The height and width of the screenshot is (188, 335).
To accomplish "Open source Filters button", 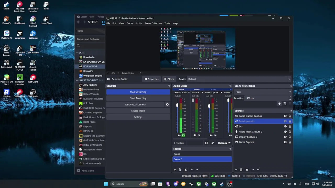I will [169, 79].
